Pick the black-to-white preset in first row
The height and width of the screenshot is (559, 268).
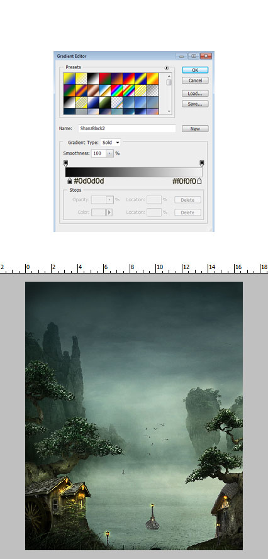(93, 79)
